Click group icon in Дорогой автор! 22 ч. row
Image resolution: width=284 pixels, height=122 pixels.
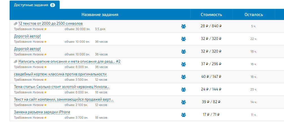tap(183, 39)
